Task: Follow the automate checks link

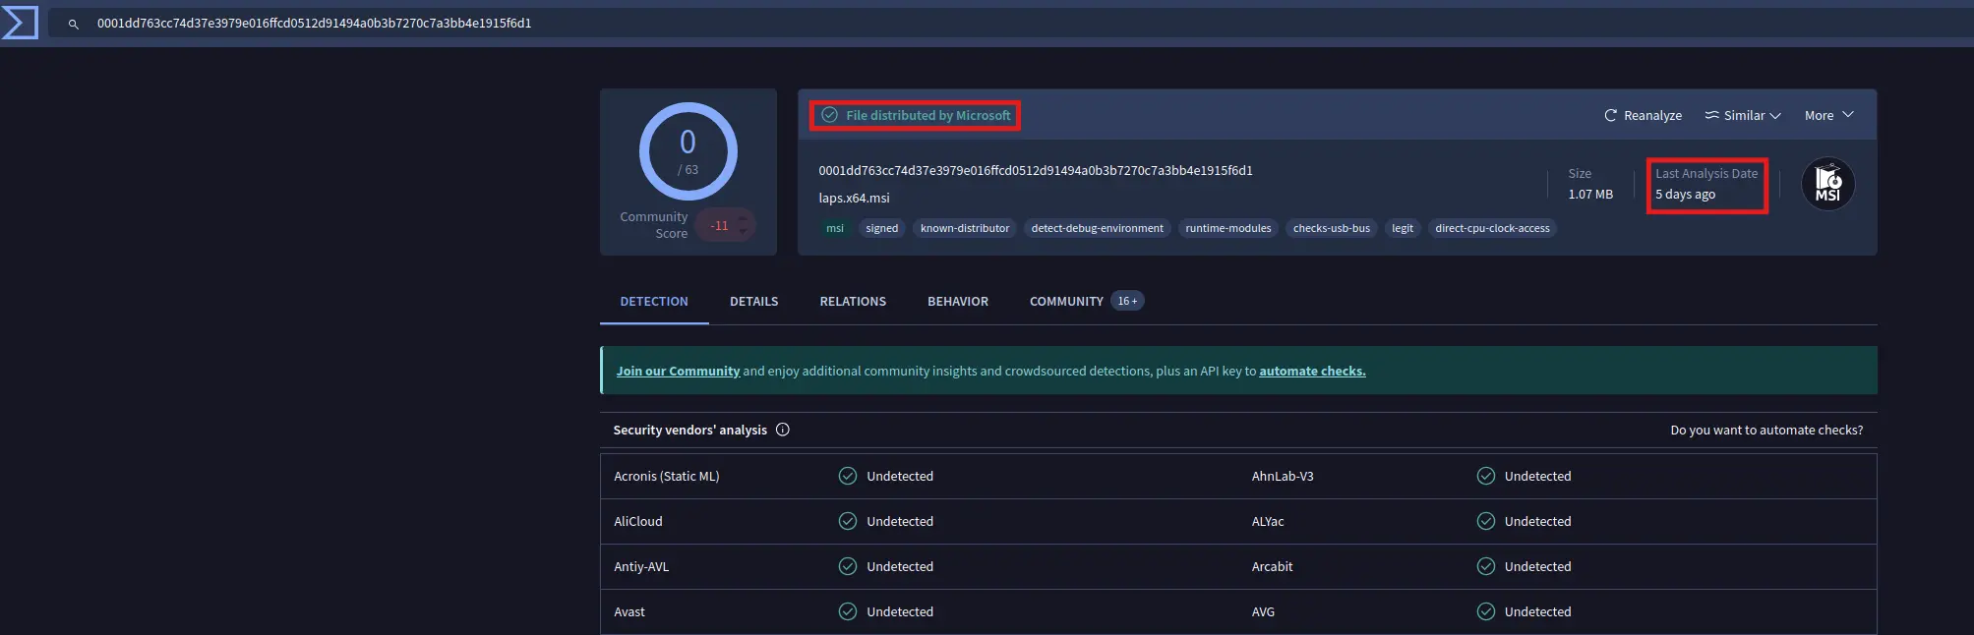Action: coord(1312,372)
